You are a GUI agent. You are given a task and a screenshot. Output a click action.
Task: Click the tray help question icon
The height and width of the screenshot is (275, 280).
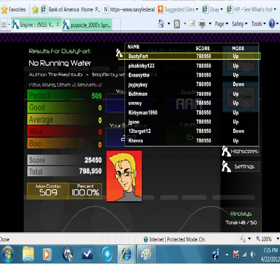pos(216,254)
